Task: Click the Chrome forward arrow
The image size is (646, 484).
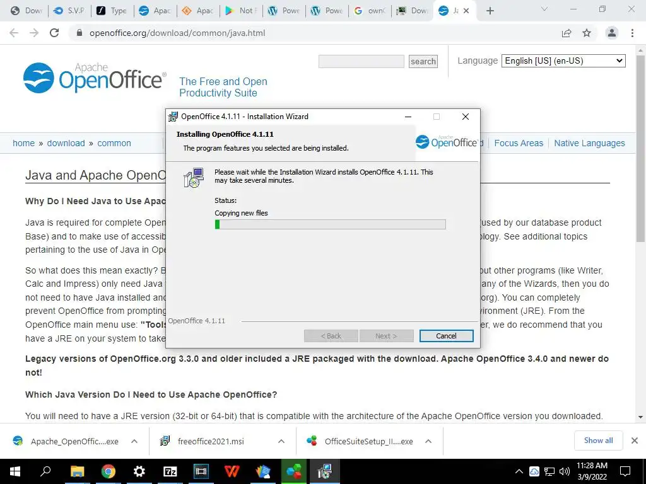Action: (34, 33)
